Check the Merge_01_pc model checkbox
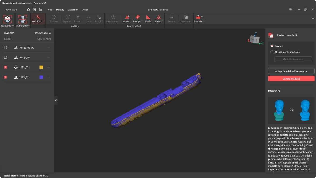 click(5, 47)
